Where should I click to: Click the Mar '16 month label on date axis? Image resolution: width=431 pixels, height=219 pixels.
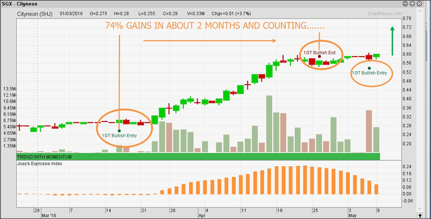click(49, 216)
